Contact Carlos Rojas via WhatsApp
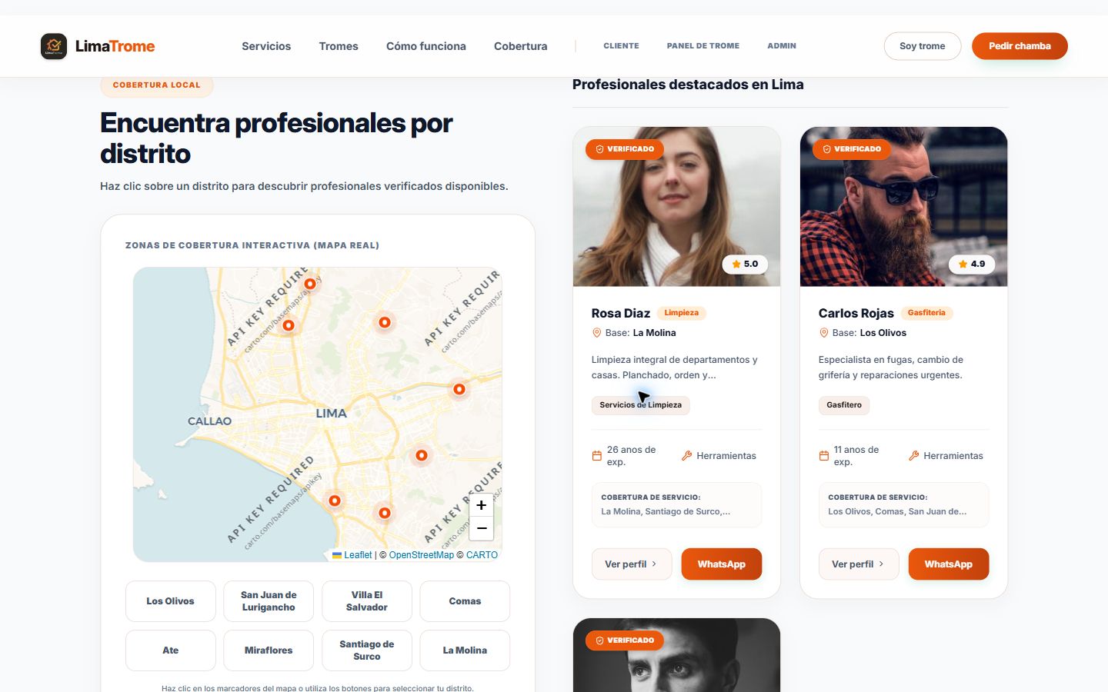Screen dimensions: 1108x692 (x=949, y=564)
